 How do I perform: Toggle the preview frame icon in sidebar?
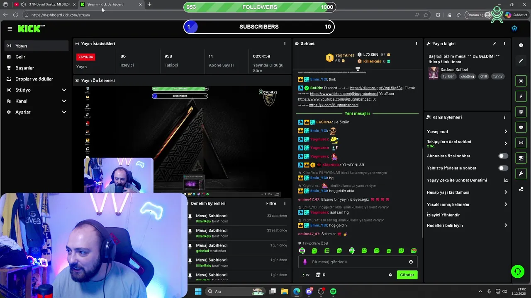click(521, 81)
